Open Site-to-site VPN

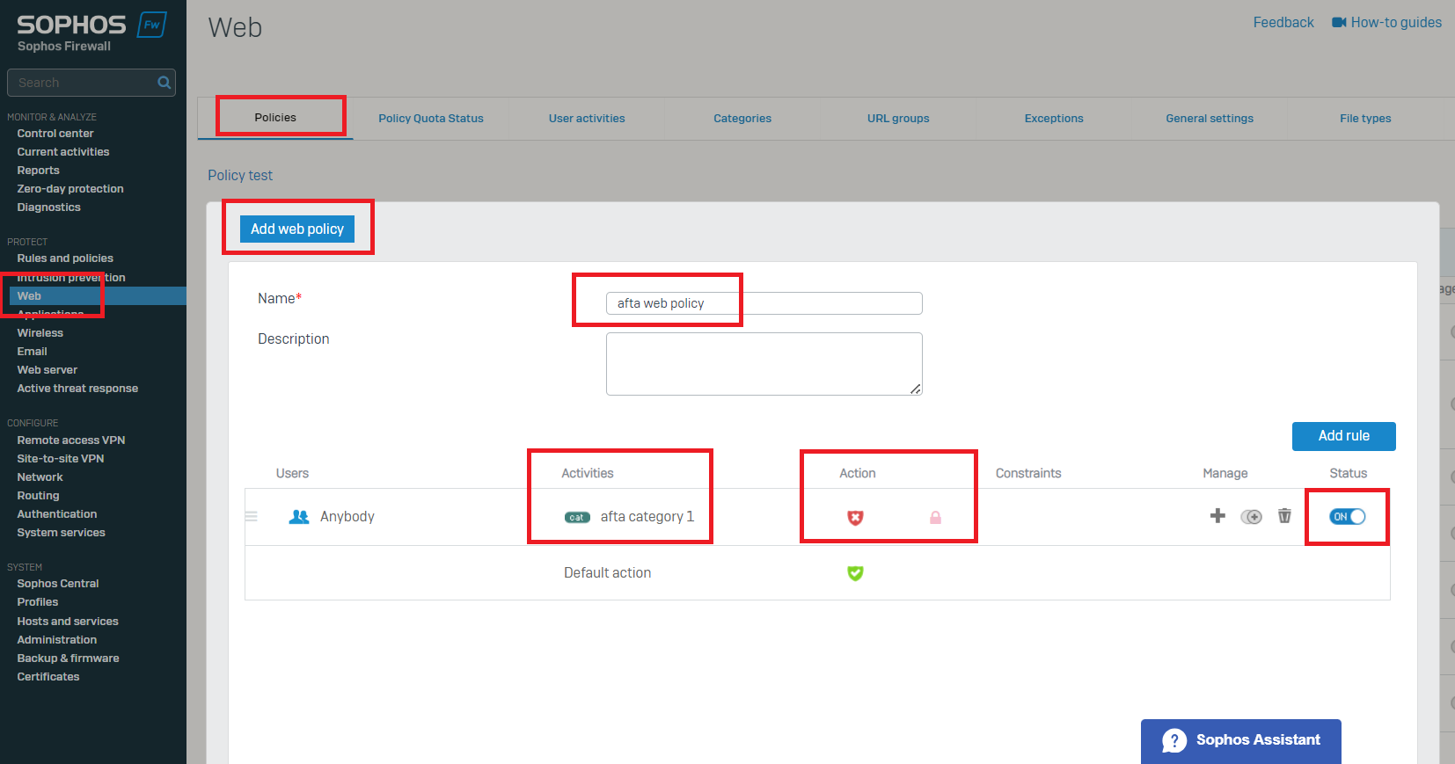61,459
